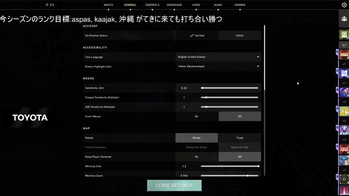This screenshot has width=349, height=196.
Task: Open the friends list social panel icon
Action: point(344,19)
